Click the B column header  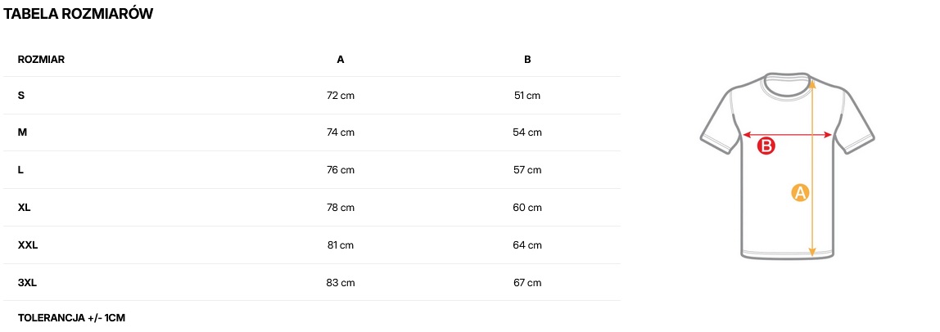click(527, 60)
